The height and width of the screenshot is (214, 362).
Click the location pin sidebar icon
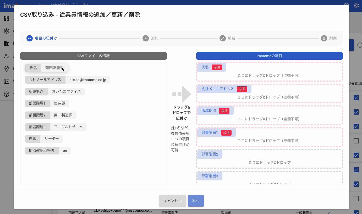point(7,69)
